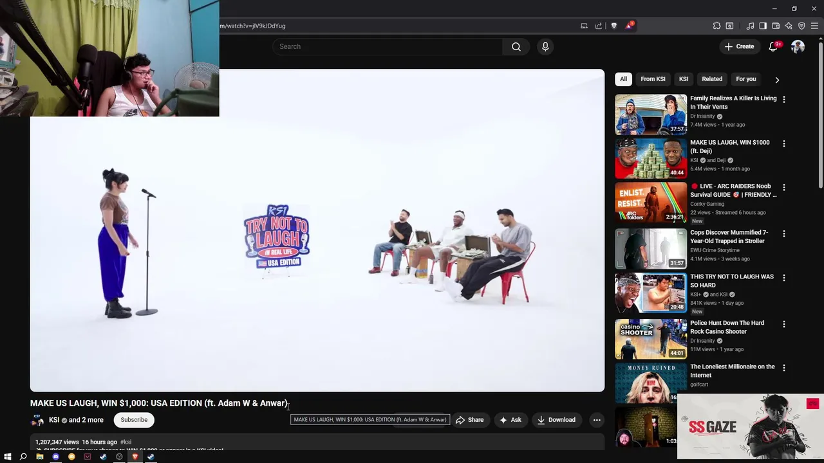Click 'Cops Discover Mummified 7-Year-Old' title
This screenshot has height=463, width=824.
coord(729,237)
